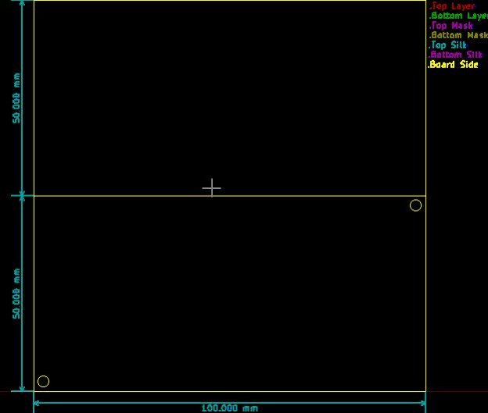Image resolution: width=488 pixels, height=413 pixels.
Task: Click the white crosshair cursor marker
Action: 211,188
